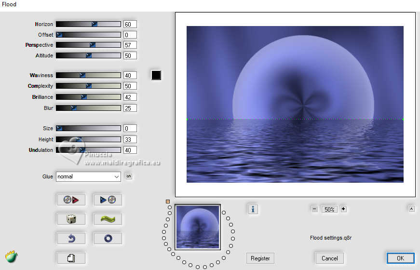420x270 pixels.
Task: Adjust the Undulation slider
Action: click(x=88, y=150)
